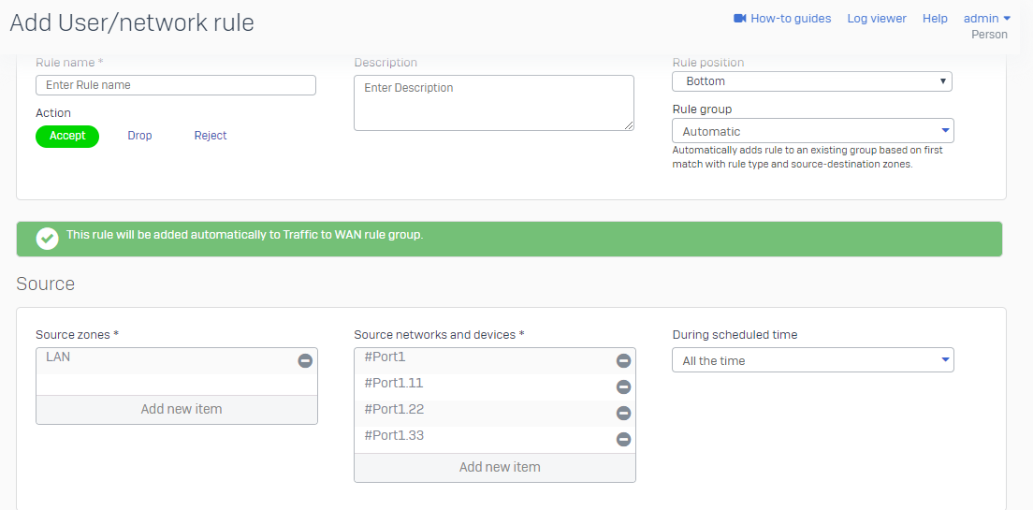Select the Drop action

[x=139, y=136]
